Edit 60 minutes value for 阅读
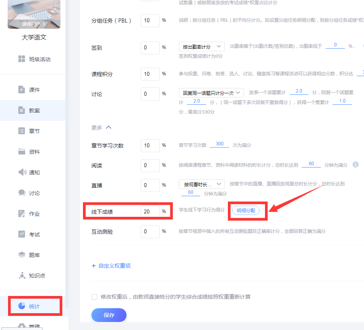Screen dimensions: 364x330 (311, 164)
